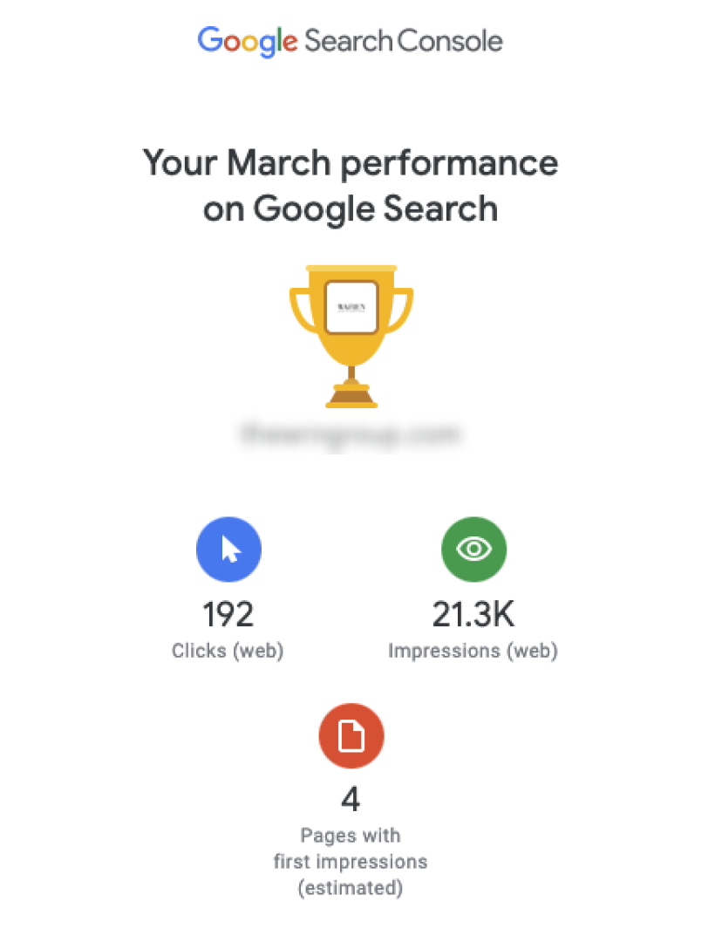This screenshot has width=715, height=942.
Task: Click the blurred site domain name
Action: [x=351, y=433]
